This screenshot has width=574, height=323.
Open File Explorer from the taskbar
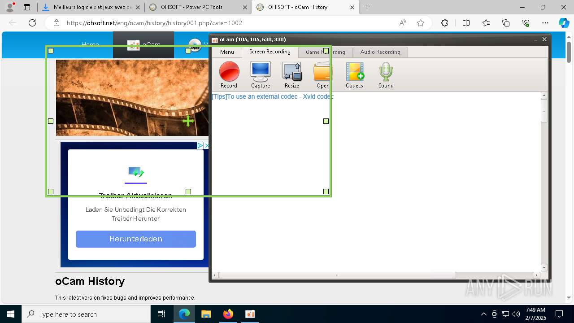(206, 314)
